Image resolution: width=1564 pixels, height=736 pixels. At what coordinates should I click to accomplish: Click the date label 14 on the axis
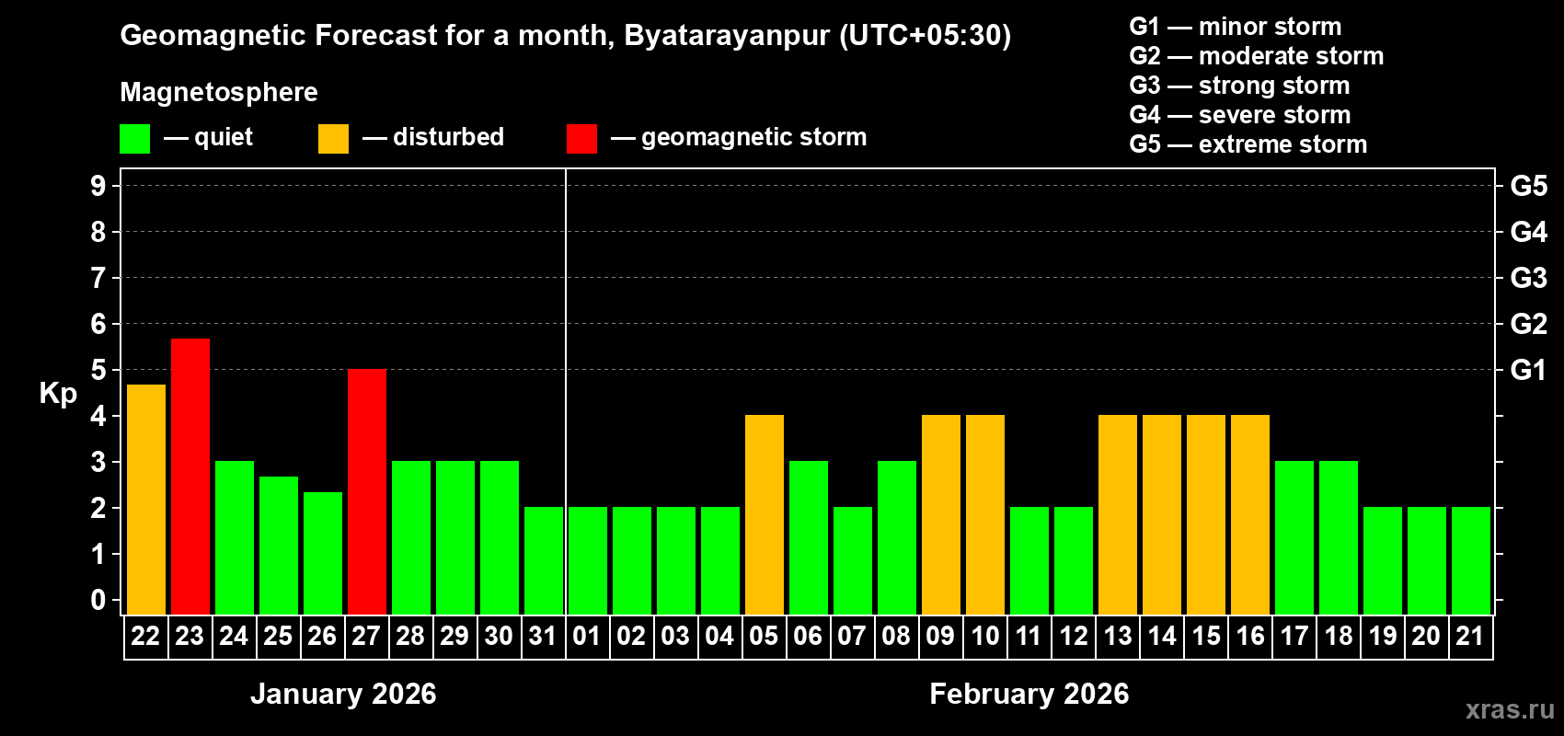coord(1162,637)
